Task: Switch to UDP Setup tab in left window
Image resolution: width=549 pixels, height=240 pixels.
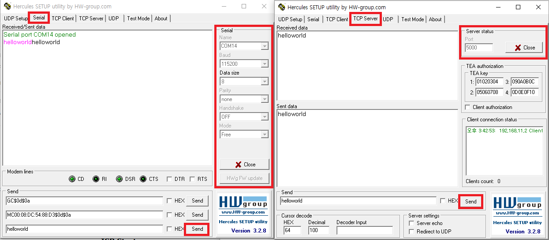Action: [15, 19]
